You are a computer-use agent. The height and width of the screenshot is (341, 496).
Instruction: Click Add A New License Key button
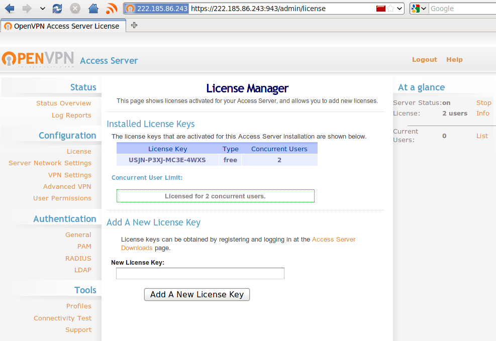[197, 294]
